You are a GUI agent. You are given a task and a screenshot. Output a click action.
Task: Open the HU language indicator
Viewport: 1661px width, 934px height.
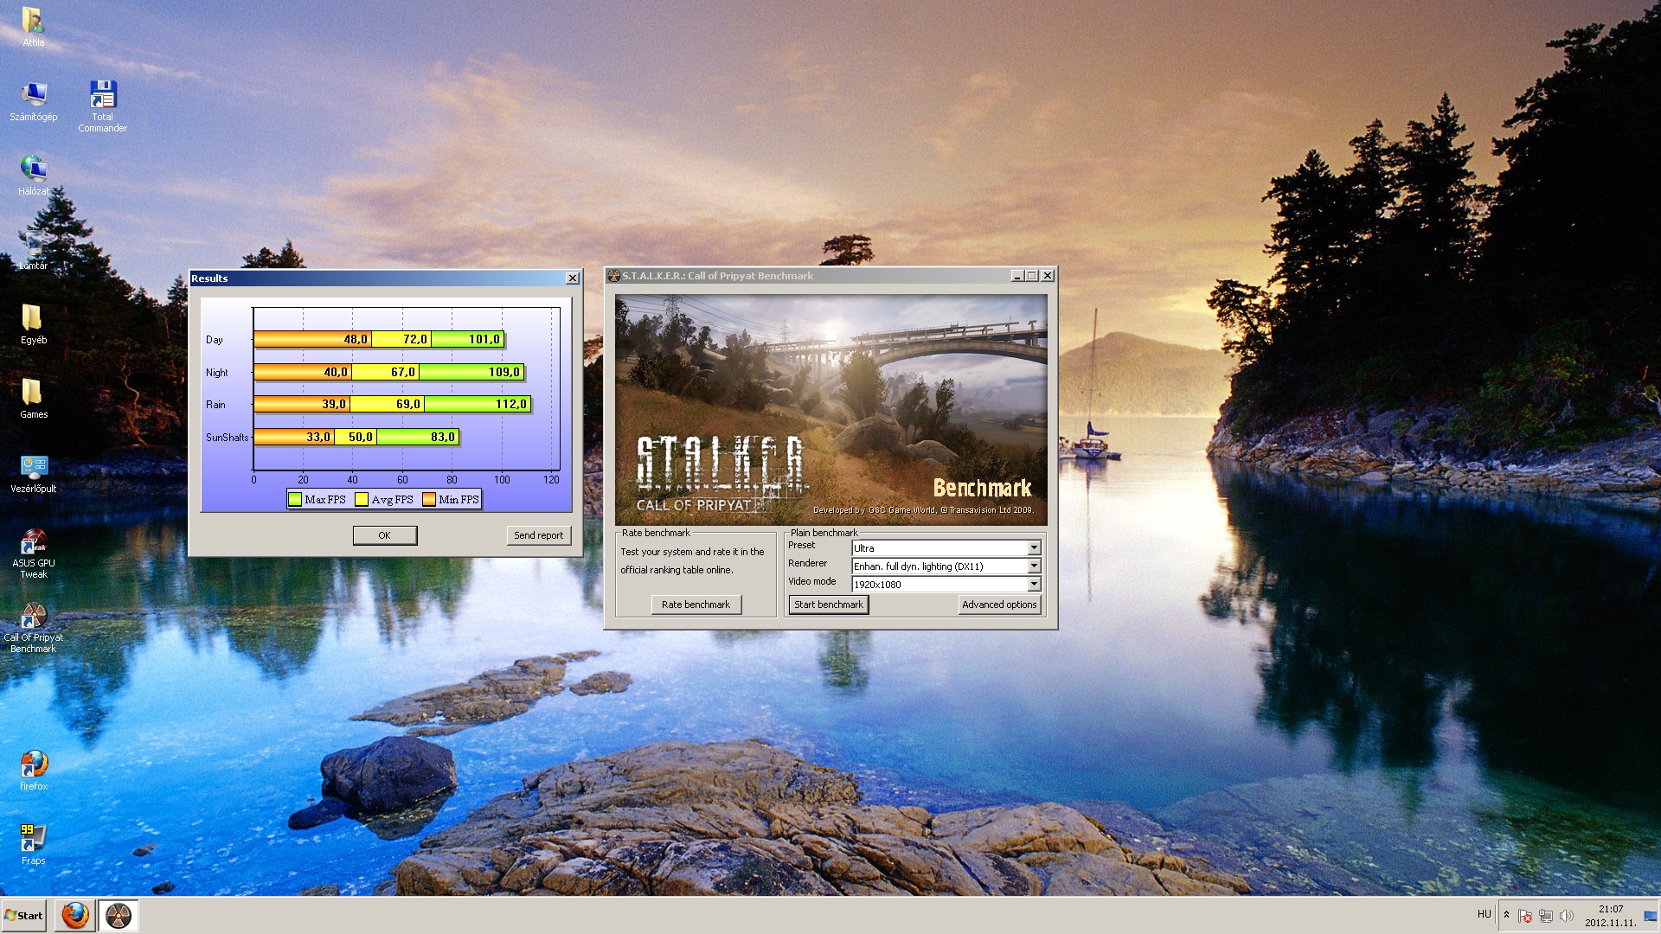tap(1485, 914)
